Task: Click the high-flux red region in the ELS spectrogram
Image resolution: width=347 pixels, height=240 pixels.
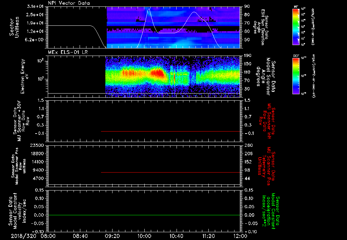Action: (158, 74)
